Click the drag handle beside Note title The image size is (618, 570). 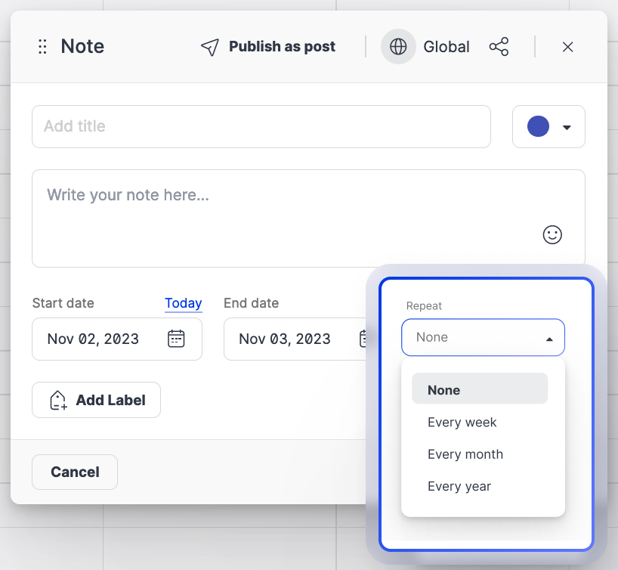coord(42,47)
